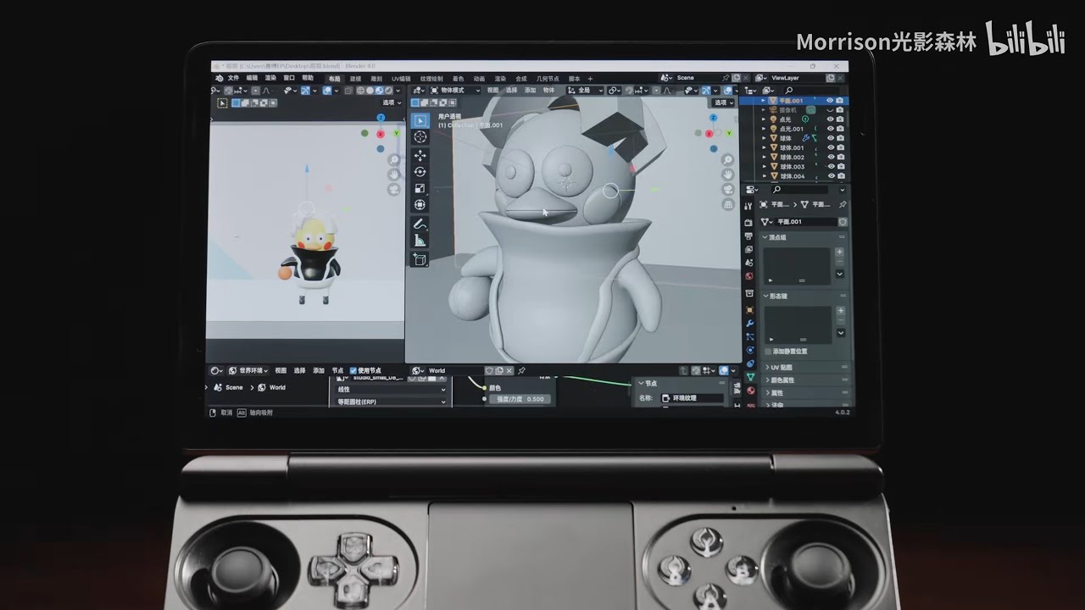
Task: Select the 3D Cursor tool
Action: [x=420, y=137]
